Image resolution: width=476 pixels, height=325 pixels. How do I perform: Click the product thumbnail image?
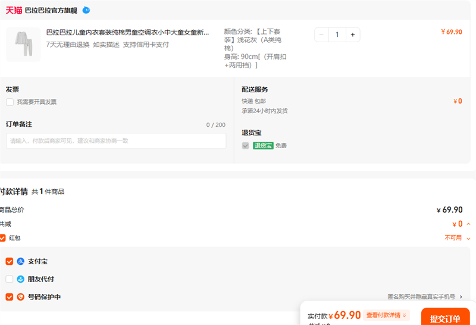click(23, 45)
